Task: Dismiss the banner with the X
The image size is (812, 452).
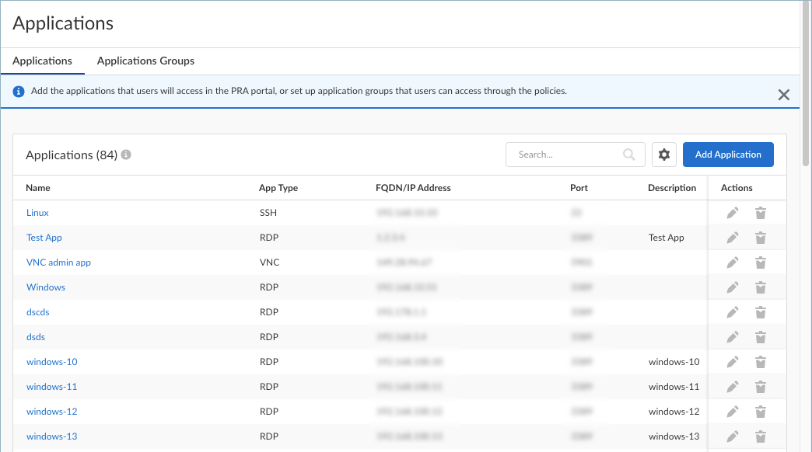Action: pyautogui.click(x=784, y=94)
